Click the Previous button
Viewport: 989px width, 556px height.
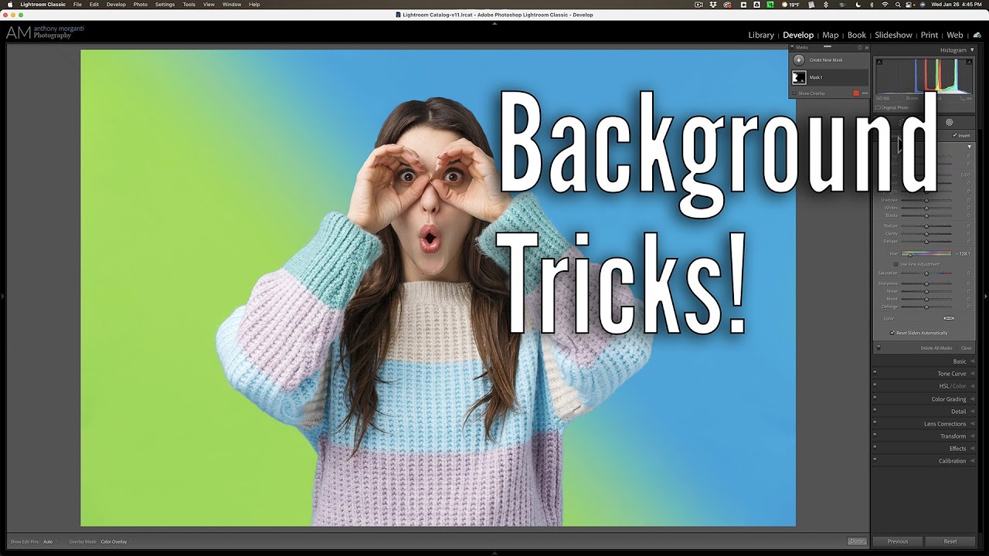(898, 541)
